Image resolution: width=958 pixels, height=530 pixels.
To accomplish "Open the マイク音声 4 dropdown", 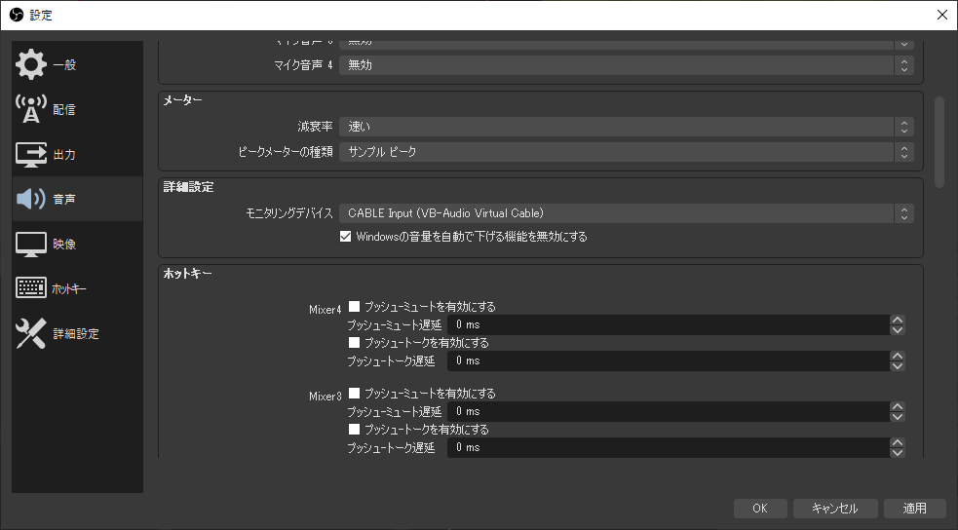I will coord(627,64).
